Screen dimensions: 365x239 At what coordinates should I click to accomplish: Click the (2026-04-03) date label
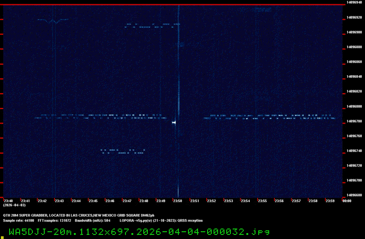click(x=14, y=205)
